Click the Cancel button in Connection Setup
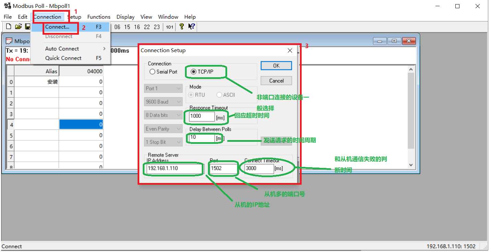The width and height of the screenshot is (490, 252). 276,81
